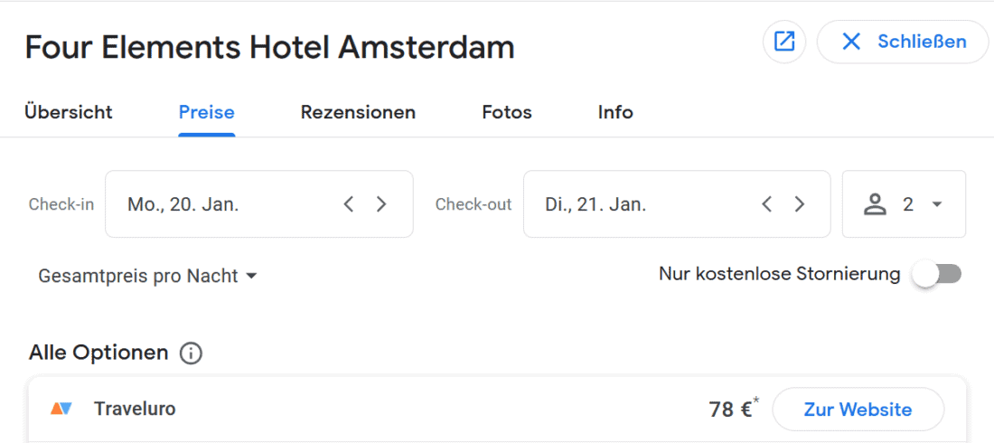Go to next check-in date arrow

pyautogui.click(x=381, y=204)
